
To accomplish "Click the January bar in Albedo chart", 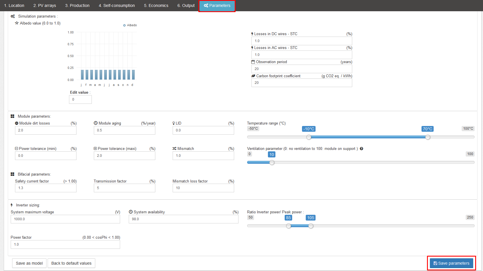I will pos(83,75).
